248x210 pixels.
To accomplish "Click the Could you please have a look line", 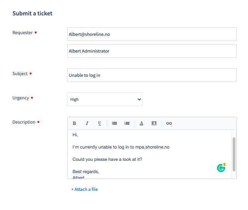I will 107,159.
